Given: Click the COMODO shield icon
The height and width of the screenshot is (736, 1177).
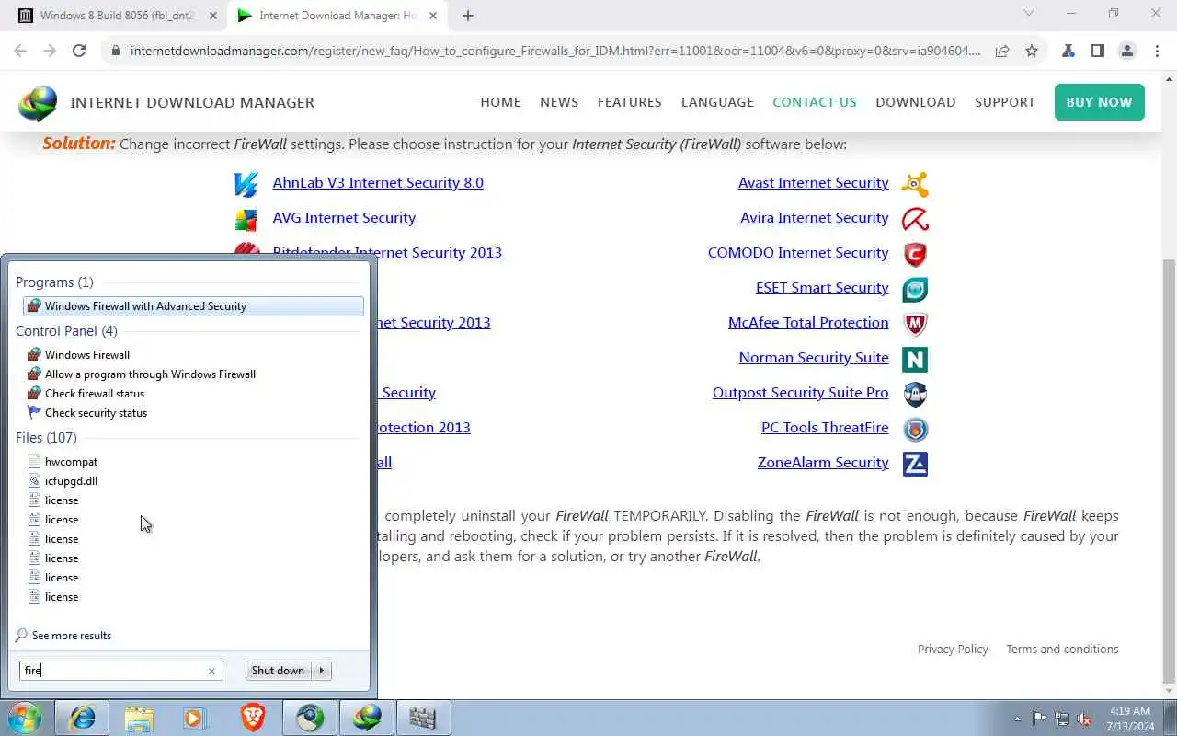Looking at the screenshot, I should [915, 254].
